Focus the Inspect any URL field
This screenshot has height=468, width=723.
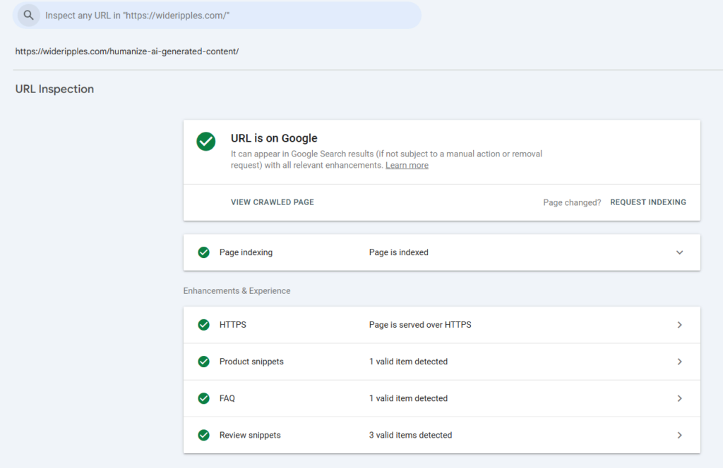[x=217, y=16]
